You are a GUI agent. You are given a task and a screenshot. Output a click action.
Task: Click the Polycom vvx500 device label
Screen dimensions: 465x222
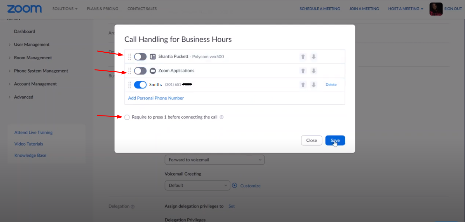tap(208, 57)
